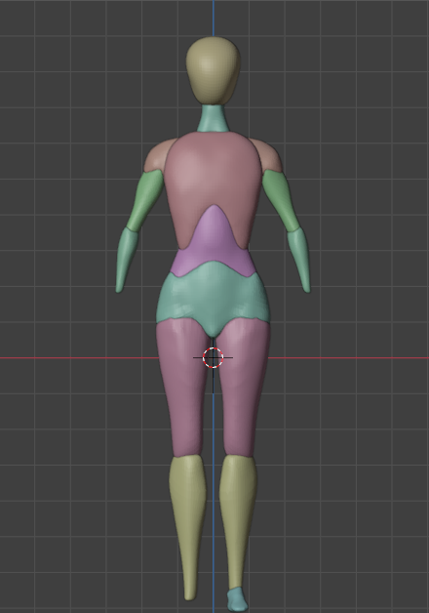Select the teal hips face set
Viewport: 429px width, 613px height.
click(214, 297)
